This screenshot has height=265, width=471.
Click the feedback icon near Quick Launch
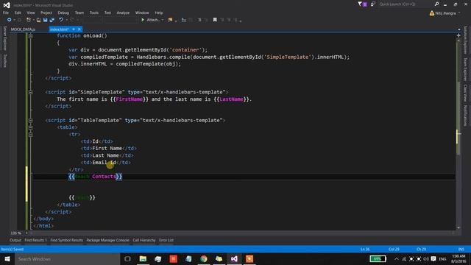373,4
